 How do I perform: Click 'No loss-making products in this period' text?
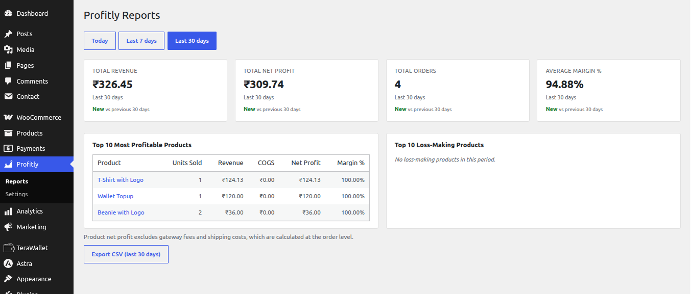tap(445, 159)
